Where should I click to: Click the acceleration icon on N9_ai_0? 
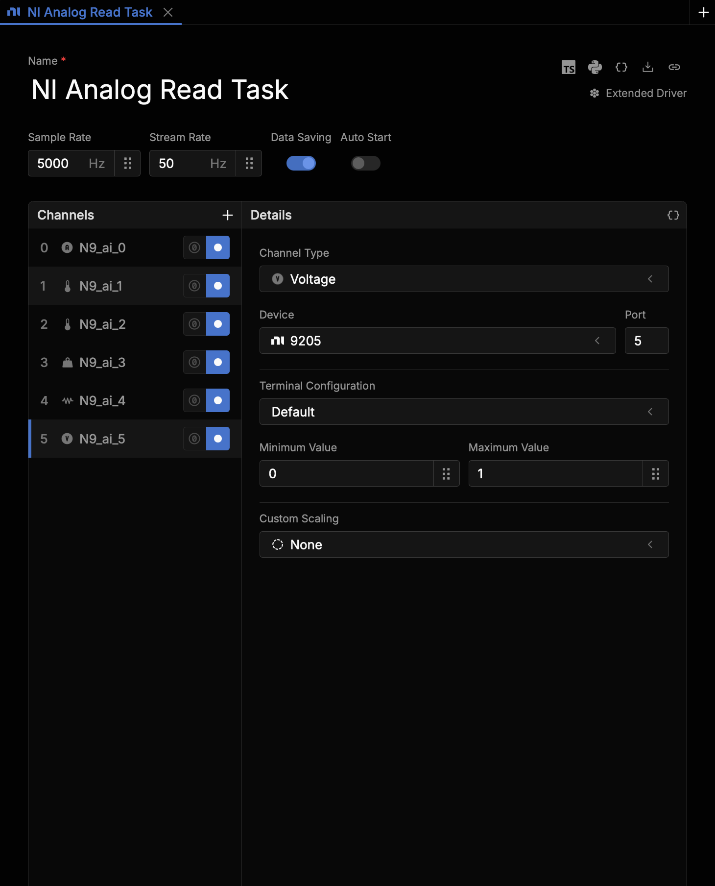coord(67,247)
